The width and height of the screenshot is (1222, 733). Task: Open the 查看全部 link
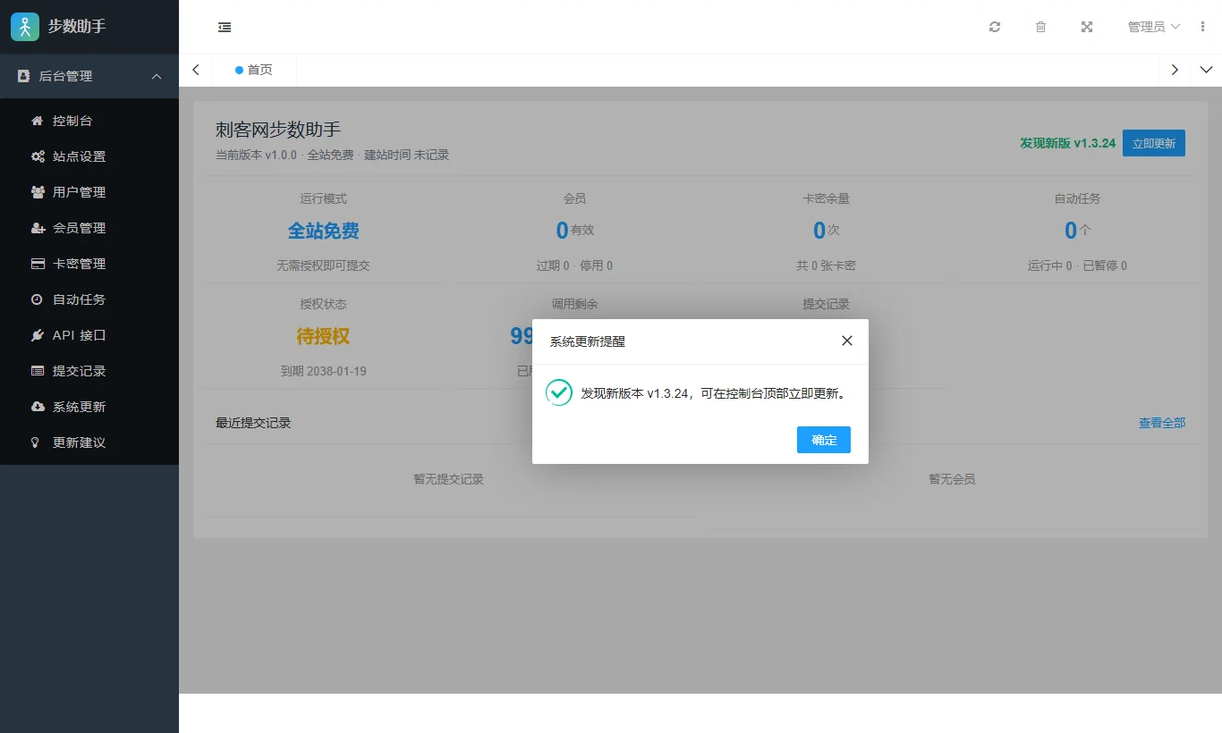pyautogui.click(x=1162, y=423)
